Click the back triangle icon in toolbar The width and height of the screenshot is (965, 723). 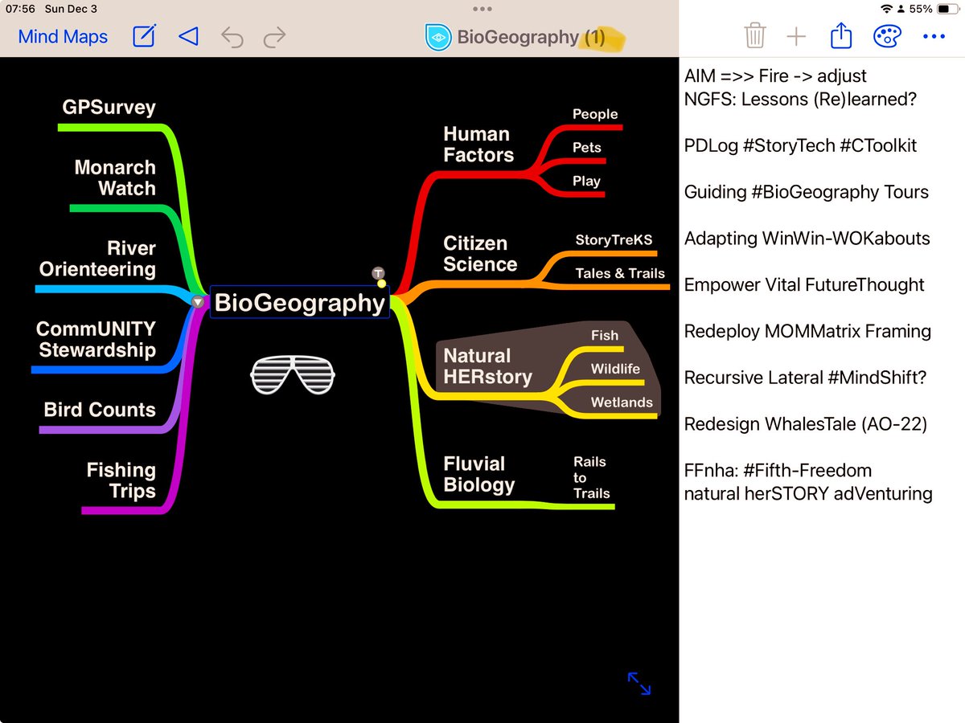pos(188,36)
